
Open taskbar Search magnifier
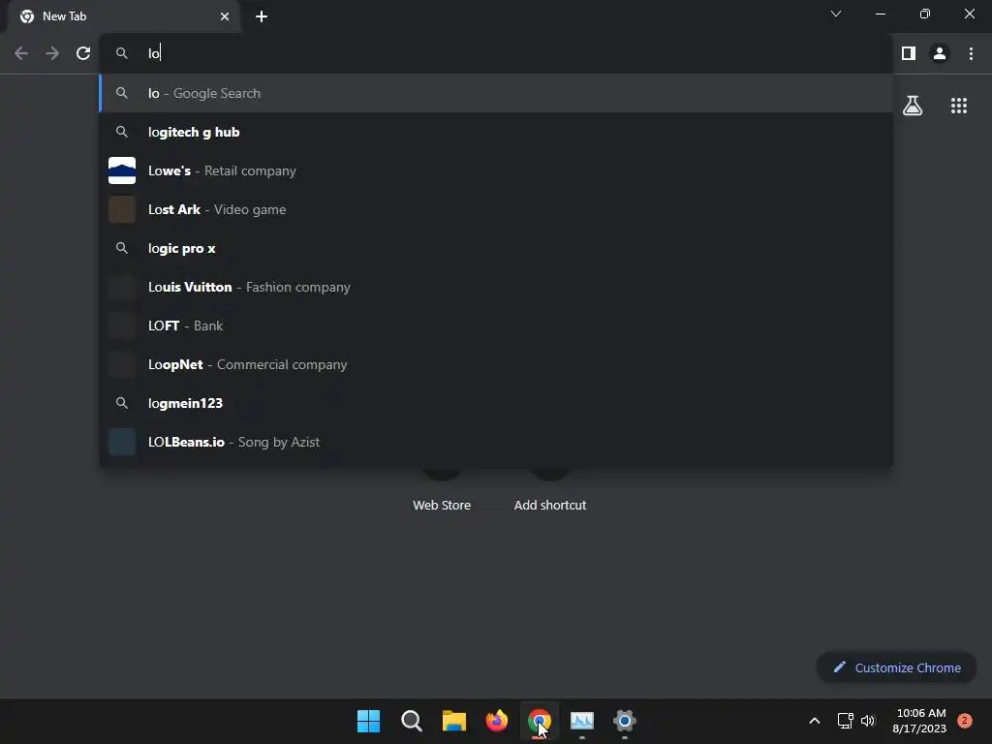point(411,721)
